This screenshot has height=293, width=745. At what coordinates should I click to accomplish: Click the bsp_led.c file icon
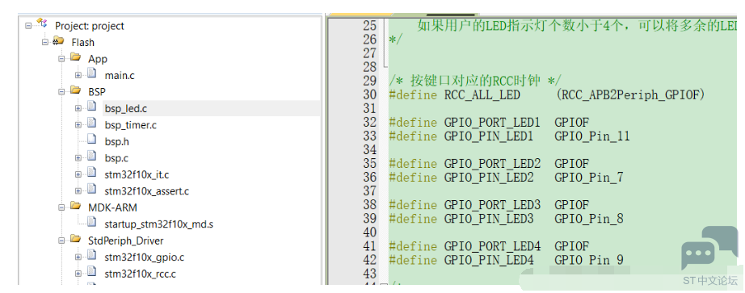(92, 108)
